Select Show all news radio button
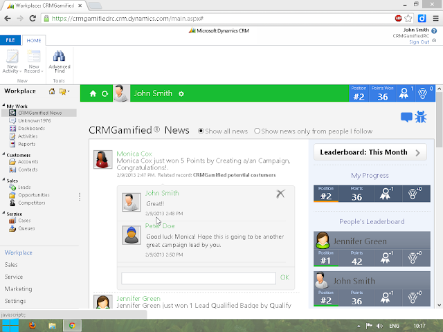This screenshot has width=443, height=332. coord(201,131)
